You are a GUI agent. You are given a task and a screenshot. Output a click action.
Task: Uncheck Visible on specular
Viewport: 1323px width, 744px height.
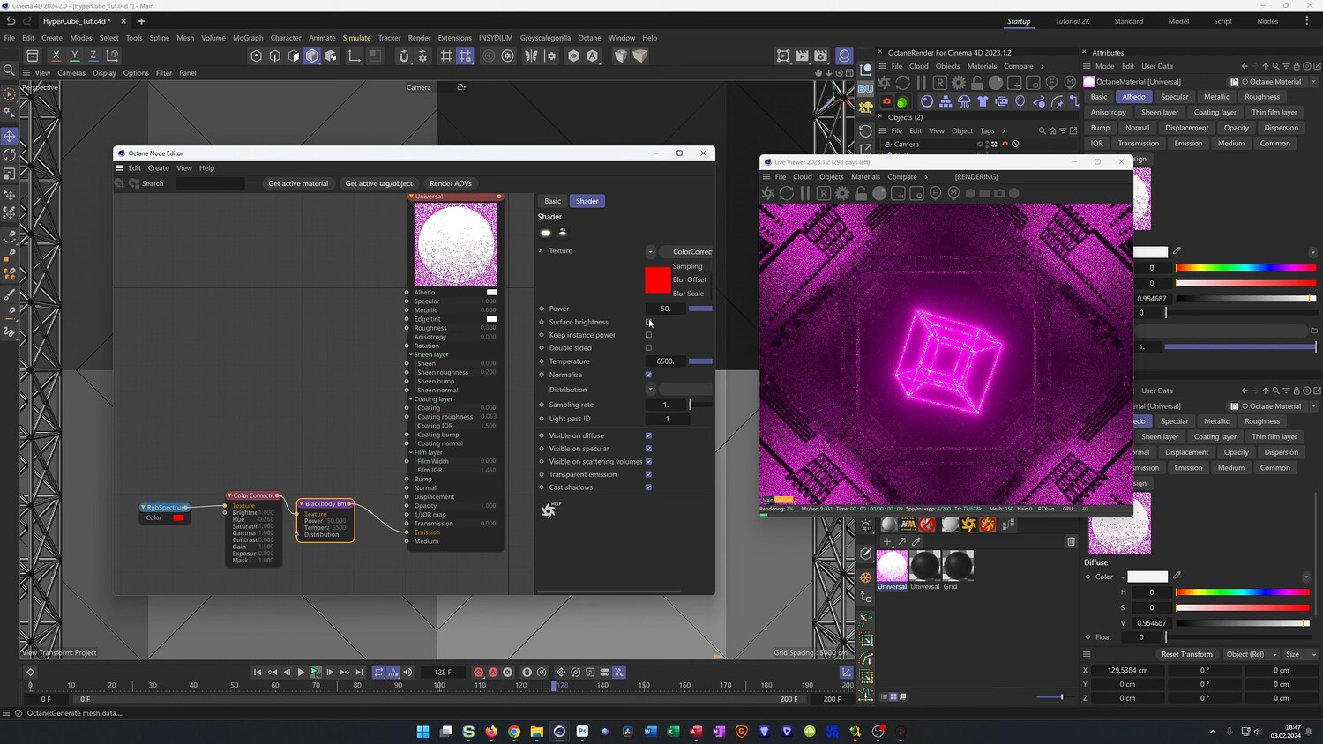click(x=648, y=449)
